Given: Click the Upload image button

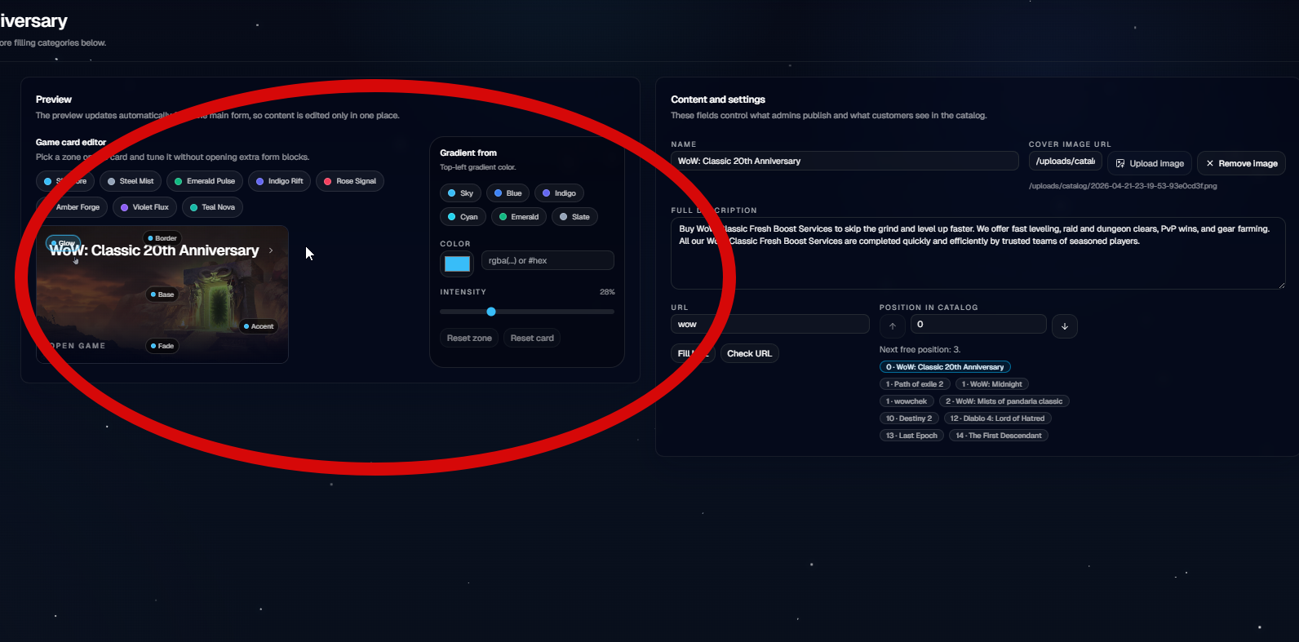Looking at the screenshot, I should point(1150,163).
